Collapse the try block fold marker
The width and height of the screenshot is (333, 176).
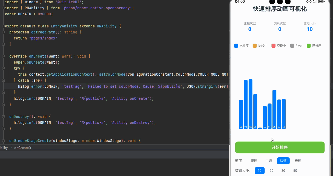click(3, 68)
